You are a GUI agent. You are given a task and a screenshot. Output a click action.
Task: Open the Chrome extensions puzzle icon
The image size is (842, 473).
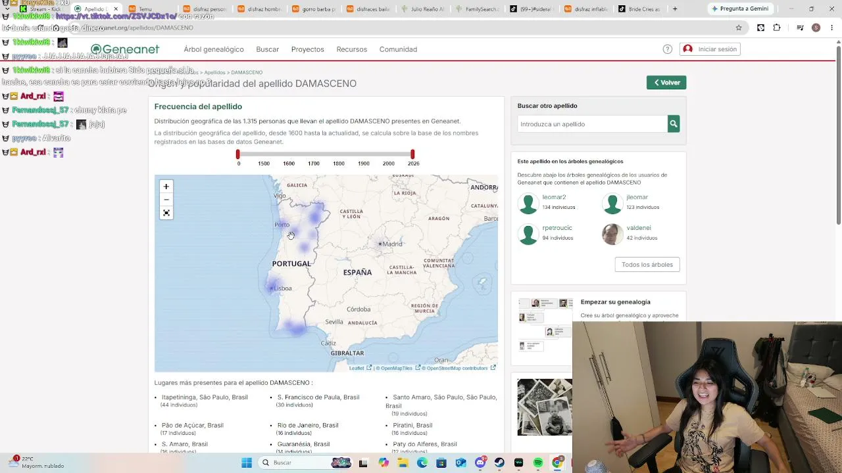point(777,28)
